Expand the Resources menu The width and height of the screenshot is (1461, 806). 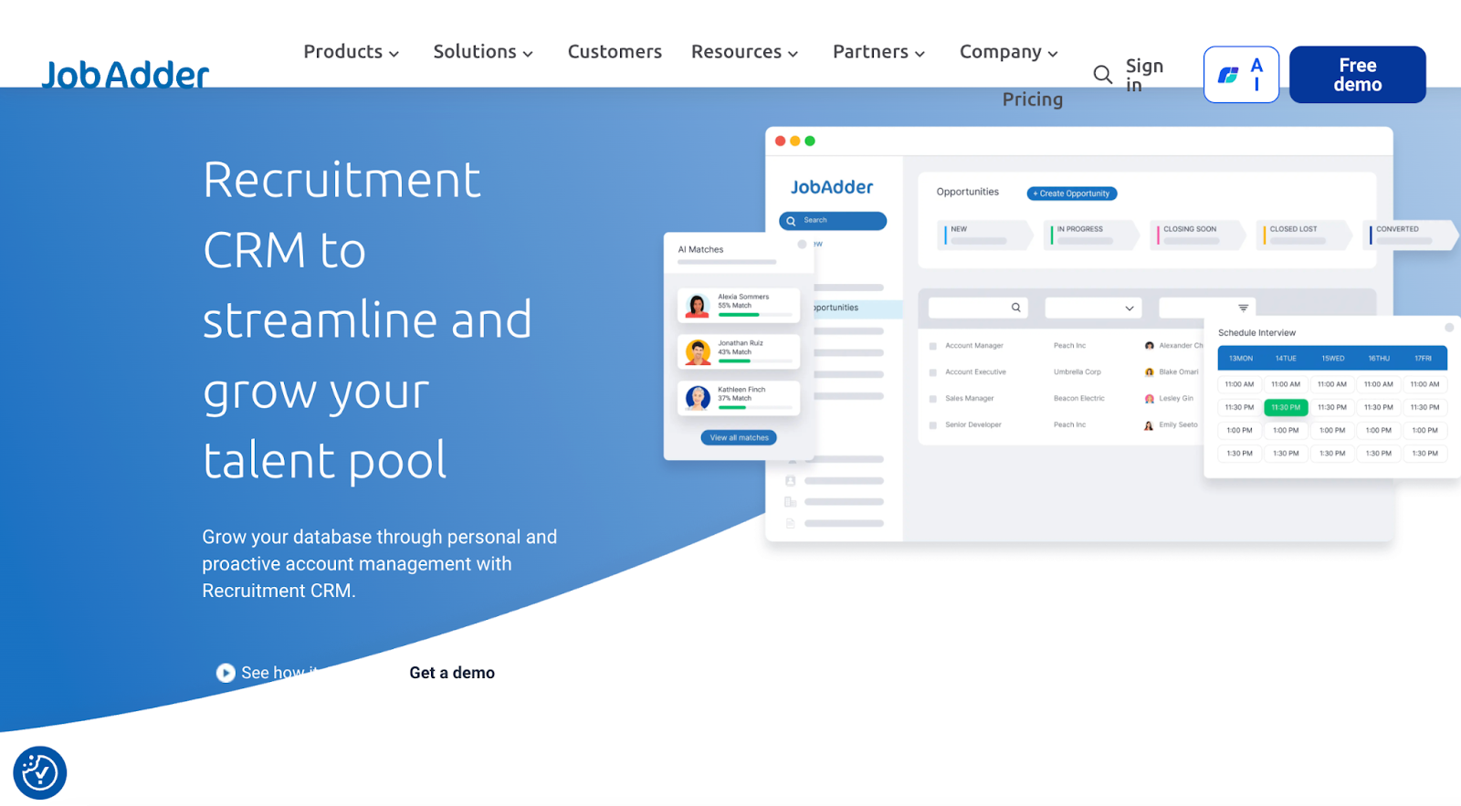pyautogui.click(x=745, y=52)
